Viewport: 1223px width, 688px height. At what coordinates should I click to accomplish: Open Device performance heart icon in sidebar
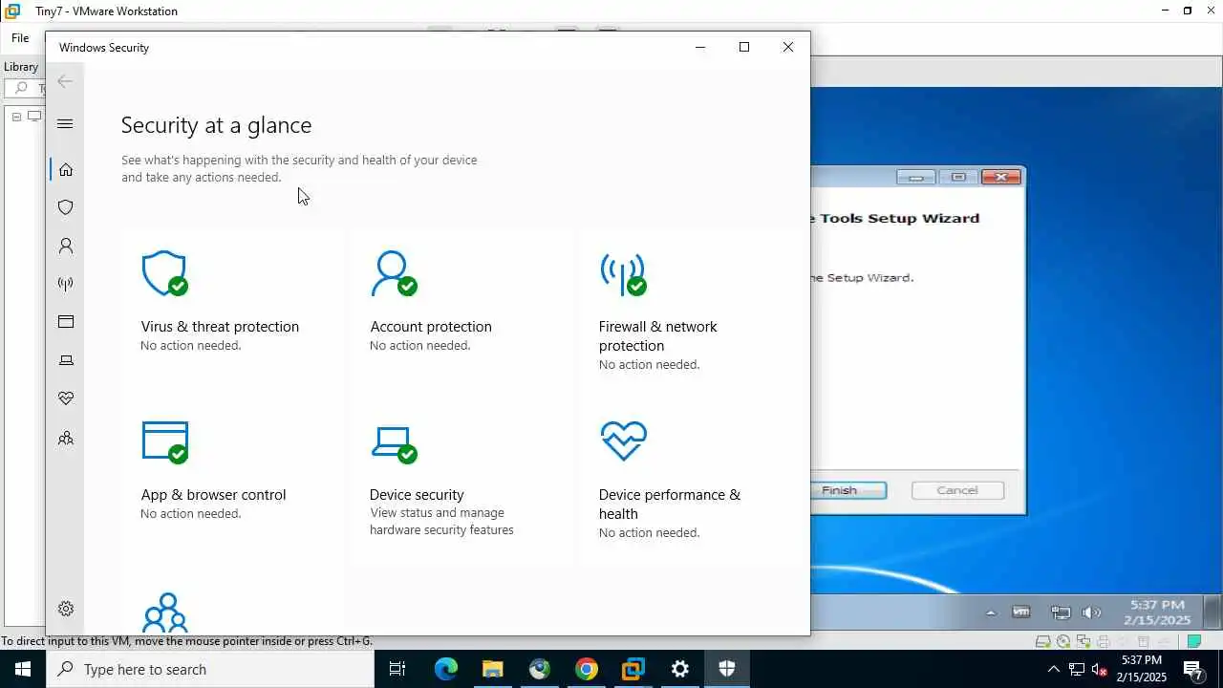pos(66,398)
